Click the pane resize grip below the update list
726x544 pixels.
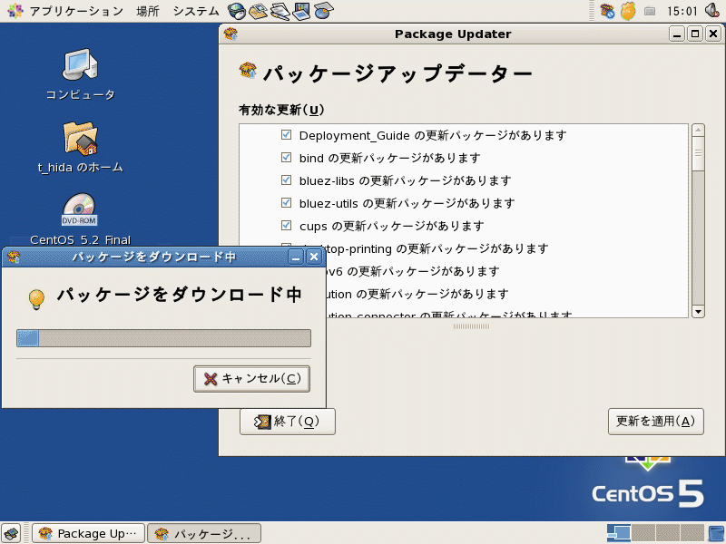tap(471, 326)
